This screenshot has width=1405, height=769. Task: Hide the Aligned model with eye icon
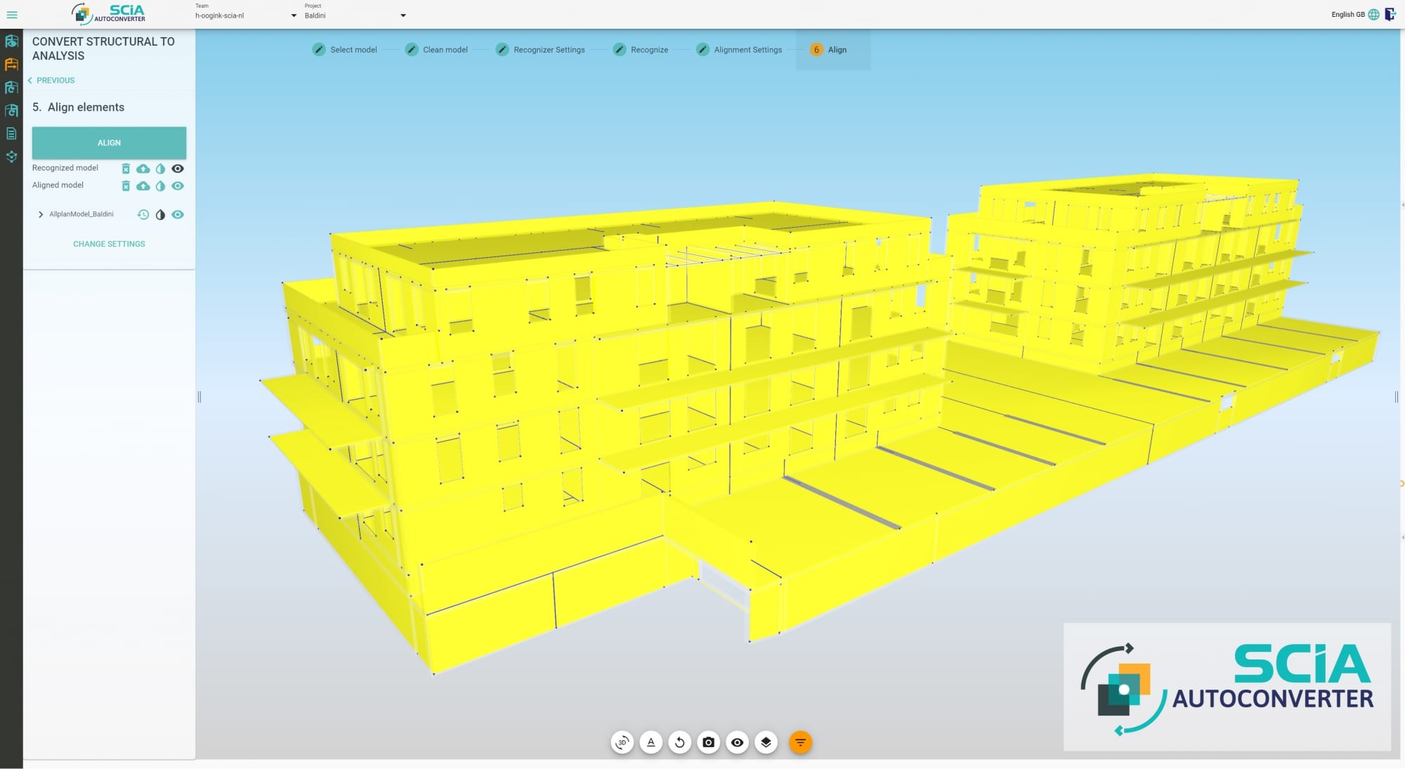(178, 186)
